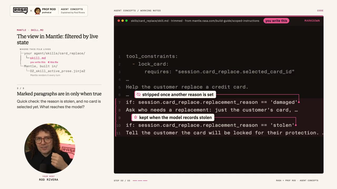Click the crossed-eye icon on the stripped label
The height and width of the screenshot is (189, 337).
[x=138, y=94]
